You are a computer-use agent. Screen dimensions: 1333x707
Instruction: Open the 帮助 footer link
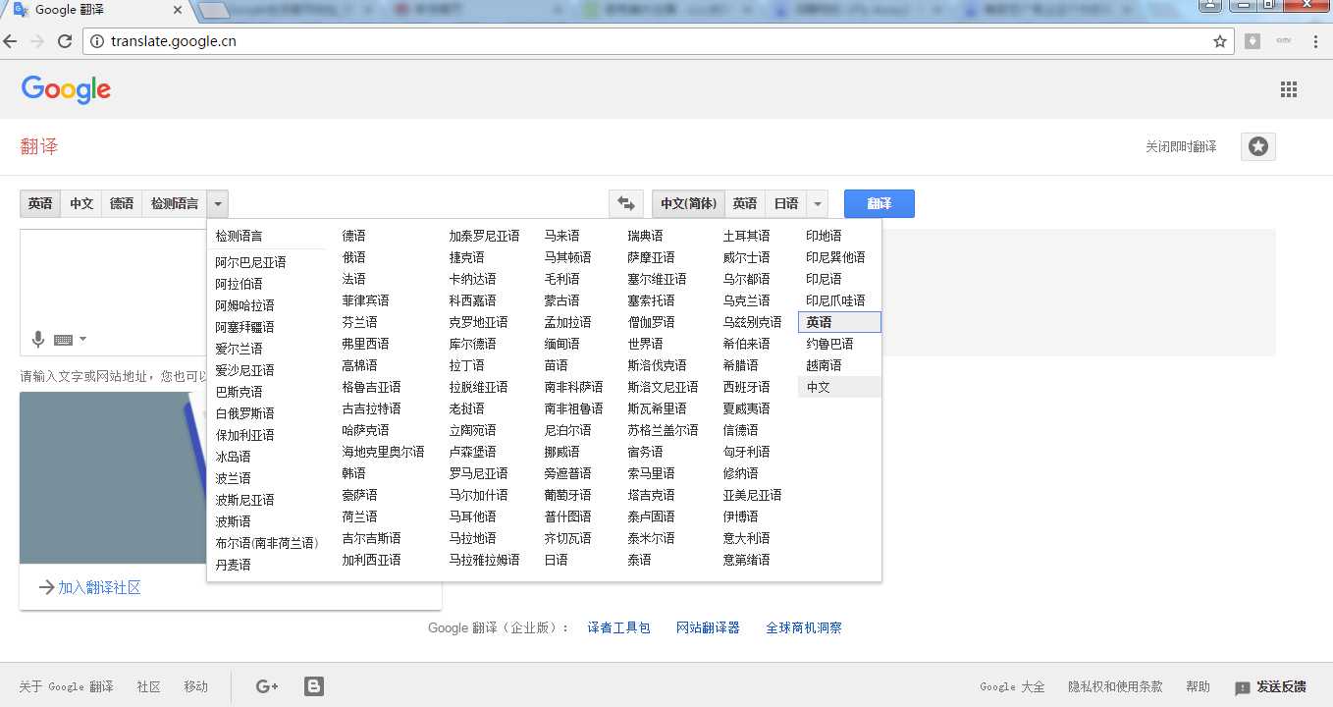1198,686
